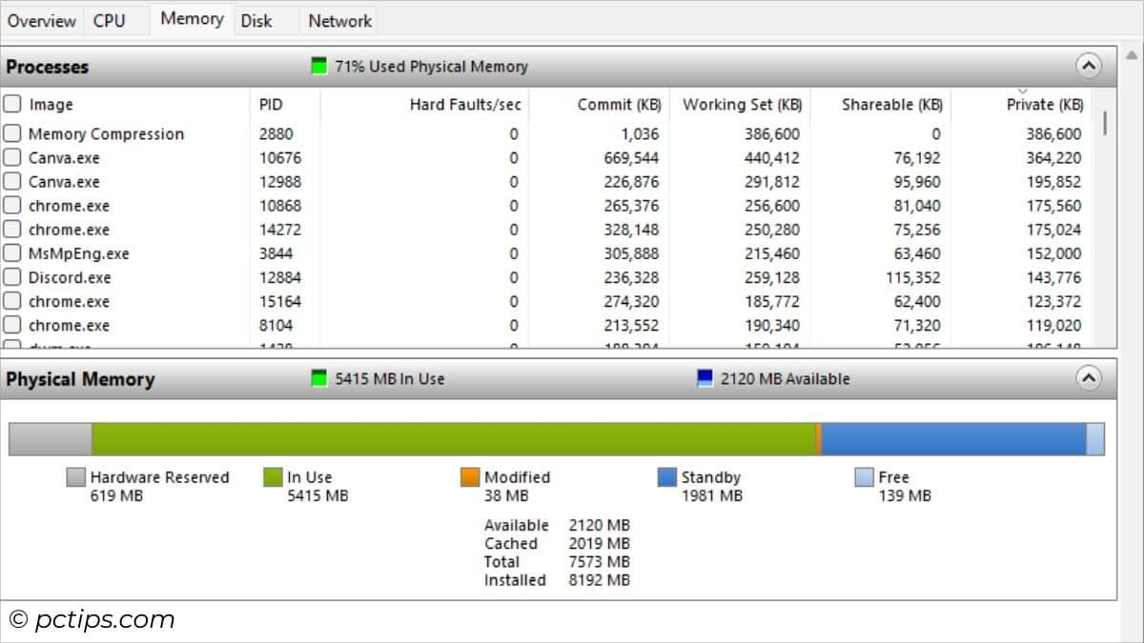
Task: Click the Working Set (KB) column header
Action: (742, 105)
